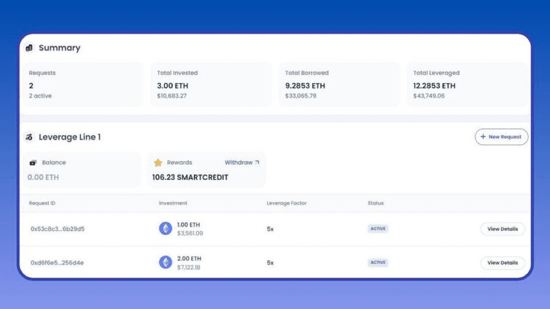Select the Total Invested summary card

click(211, 84)
